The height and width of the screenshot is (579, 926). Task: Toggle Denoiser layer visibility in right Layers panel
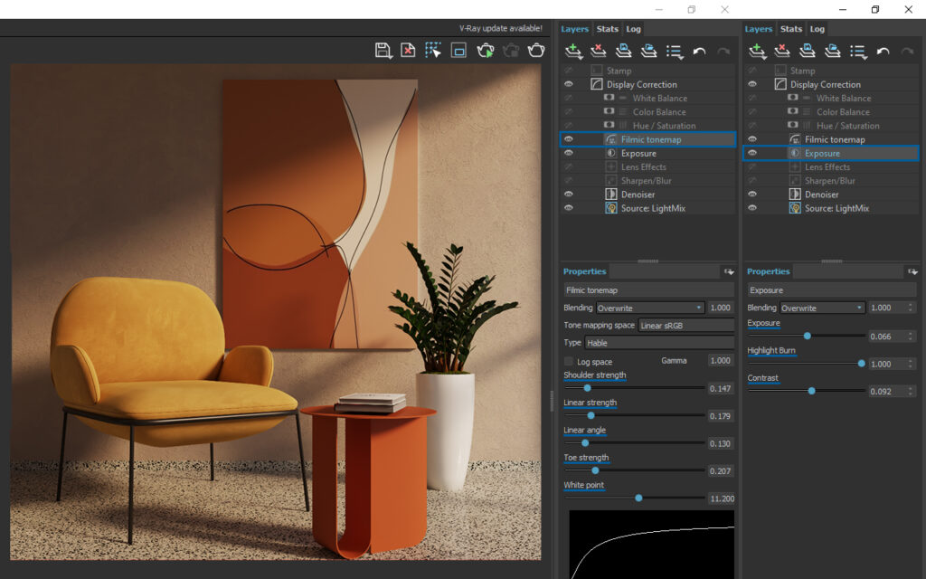(x=751, y=195)
